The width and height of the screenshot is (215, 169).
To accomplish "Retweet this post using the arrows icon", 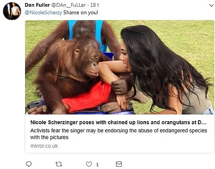I will coord(59,164).
